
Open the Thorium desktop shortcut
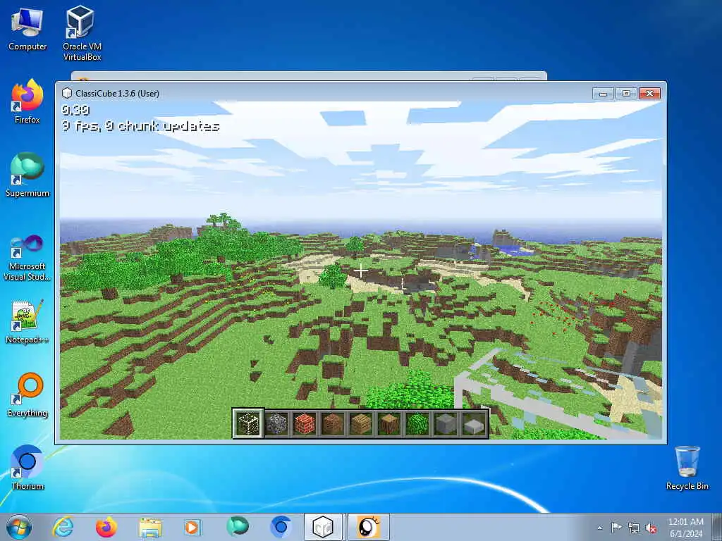pos(27,468)
